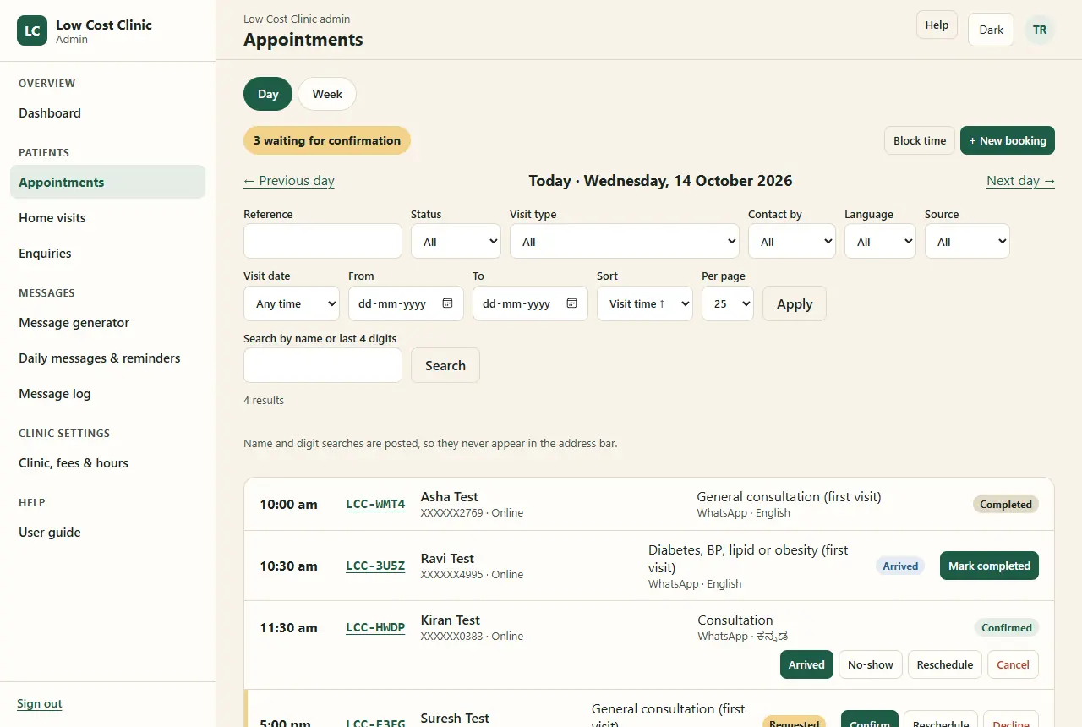The height and width of the screenshot is (727, 1082).
Task: Open the Sort dropdown
Action: (x=645, y=303)
